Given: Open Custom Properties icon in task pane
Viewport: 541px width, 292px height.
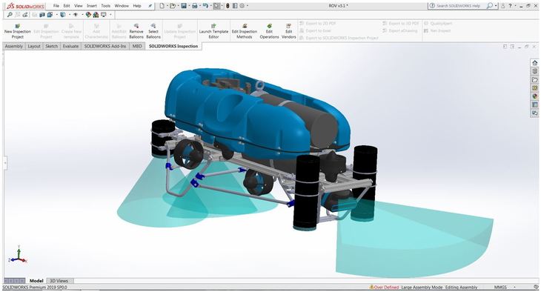Looking at the screenshot, I should click(535, 104).
